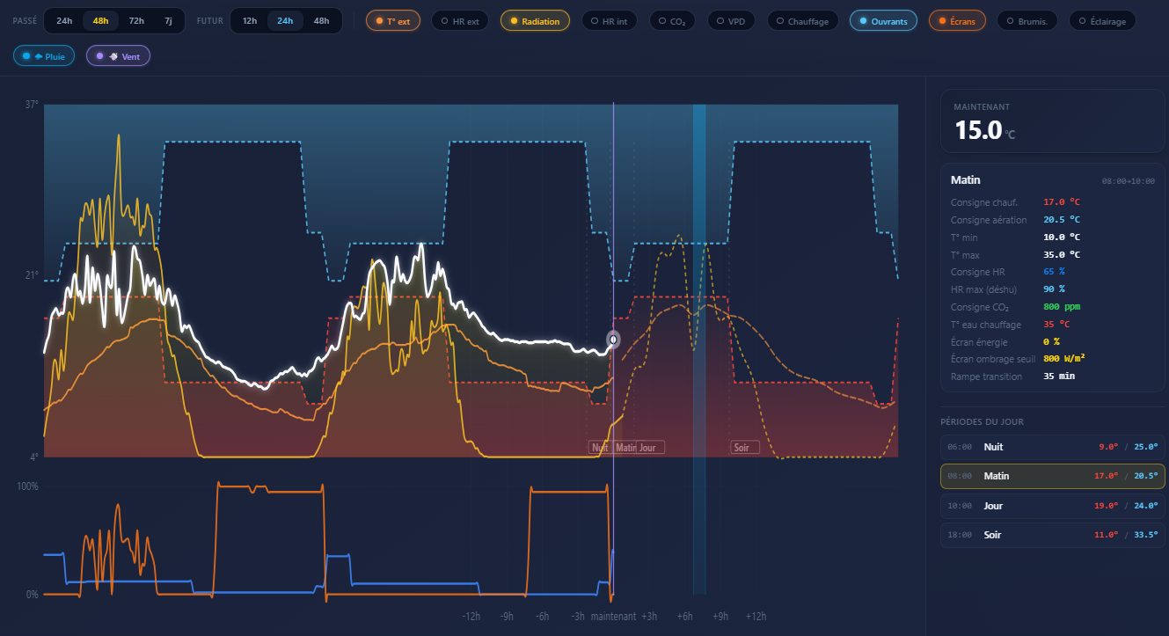This screenshot has height=636, width=1169.
Task: Toggle the Pluie overlay chip
Action: [x=44, y=56]
